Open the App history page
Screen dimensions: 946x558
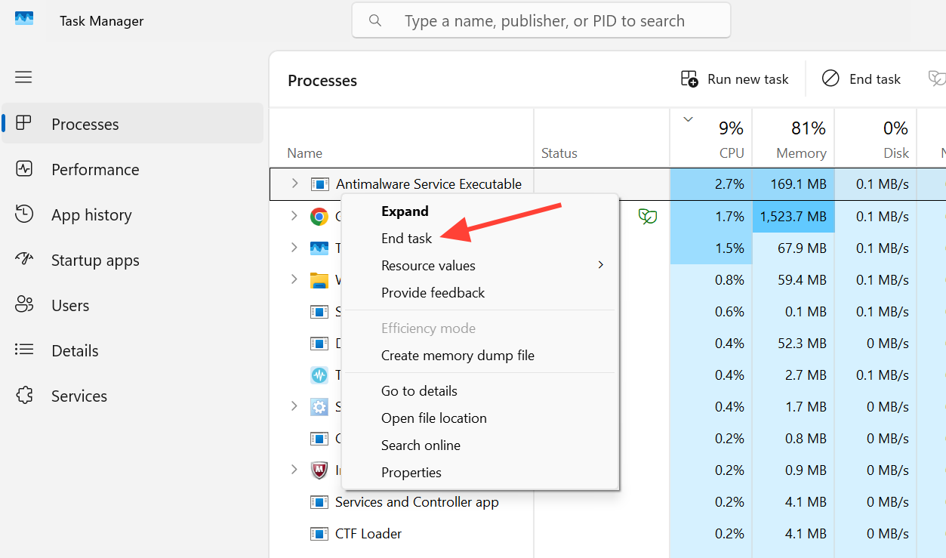(x=133, y=214)
